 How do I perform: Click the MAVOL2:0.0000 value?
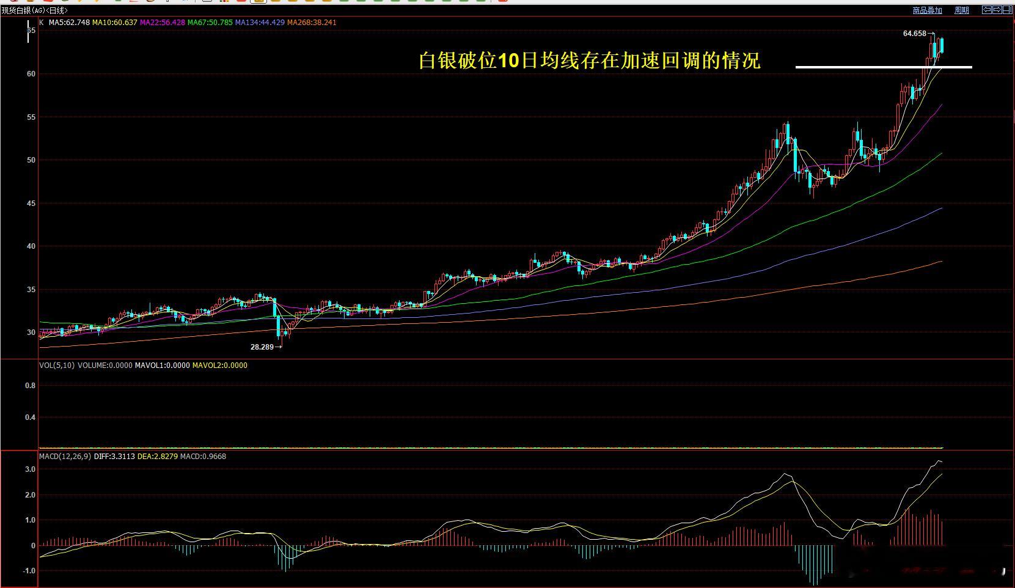220,366
